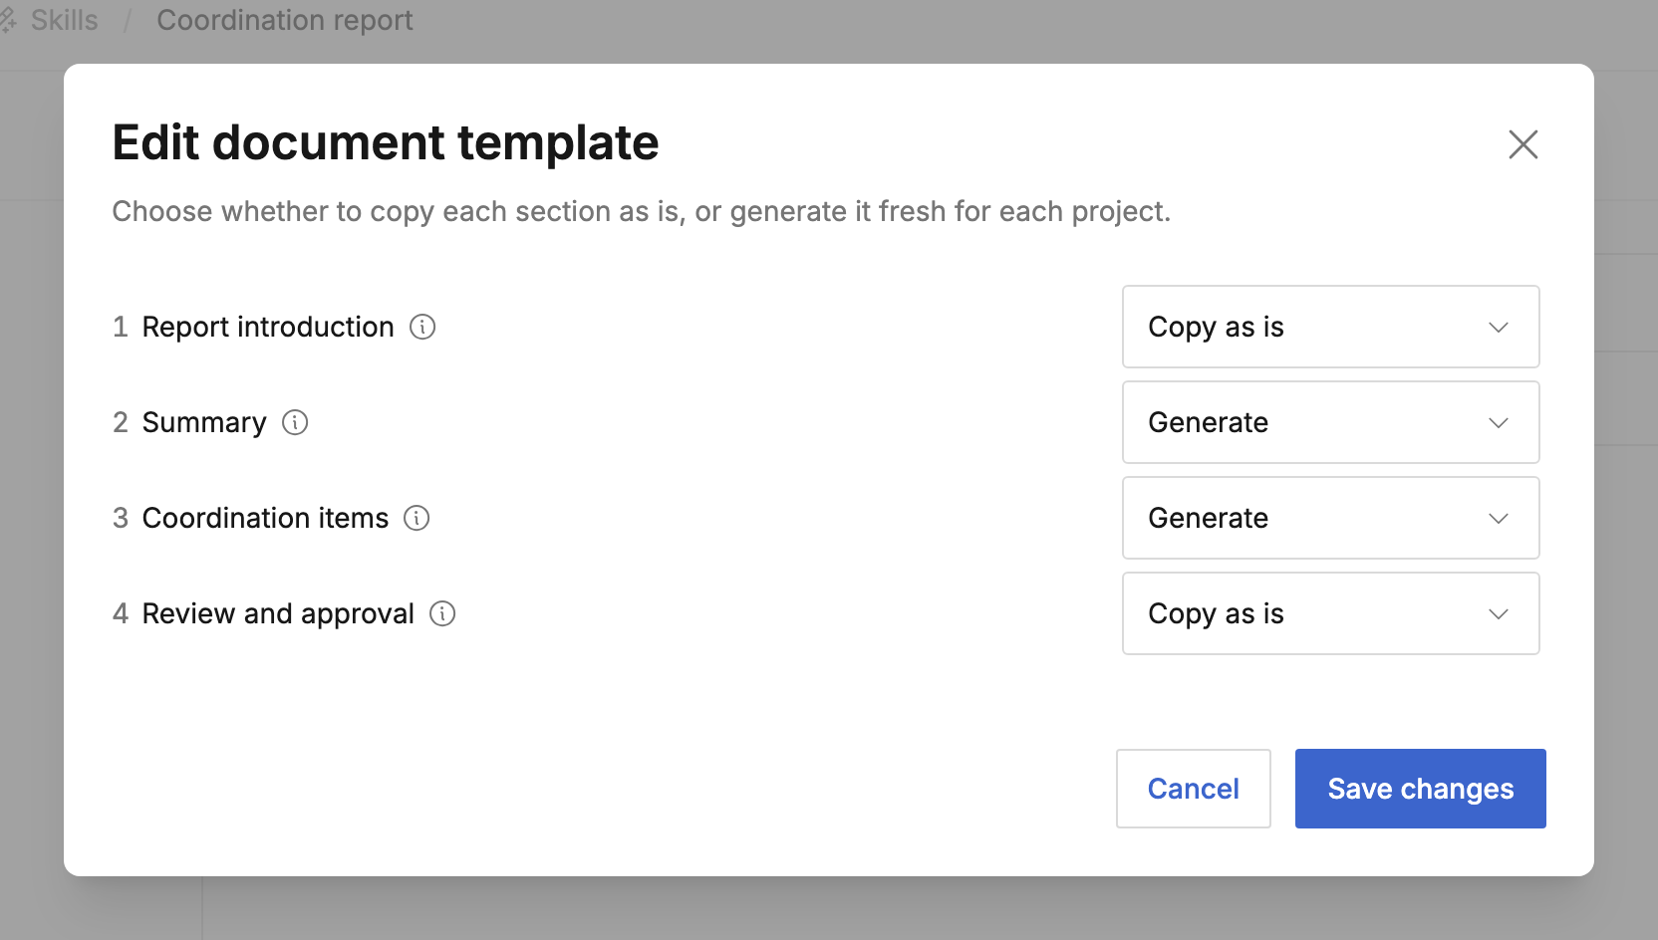Click the info icon next to Review and approval
1658x940 pixels.
point(442,613)
